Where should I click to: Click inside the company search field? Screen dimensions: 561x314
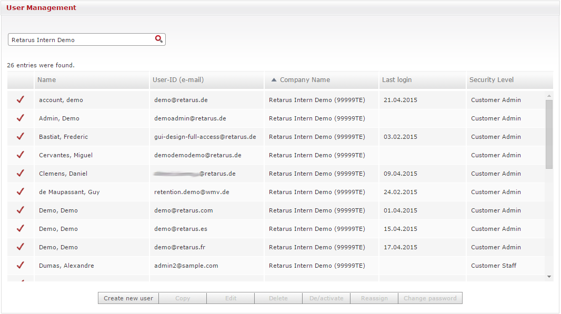click(79, 39)
